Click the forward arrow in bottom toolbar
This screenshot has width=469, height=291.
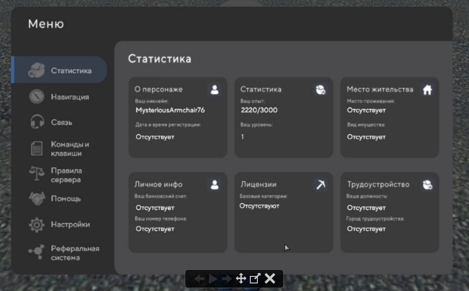coord(227,279)
